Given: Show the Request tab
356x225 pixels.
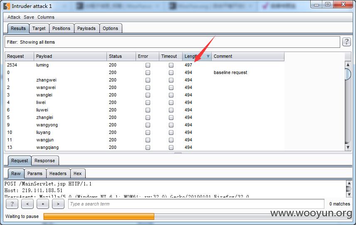Looking at the screenshot, I should click(20, 161).
